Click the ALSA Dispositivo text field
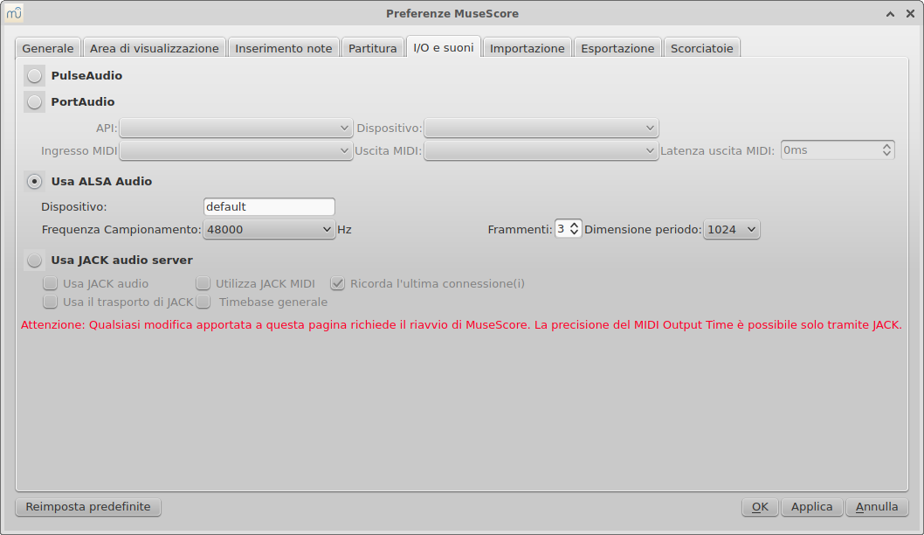924x535 pixels. (x=269, y=206)
